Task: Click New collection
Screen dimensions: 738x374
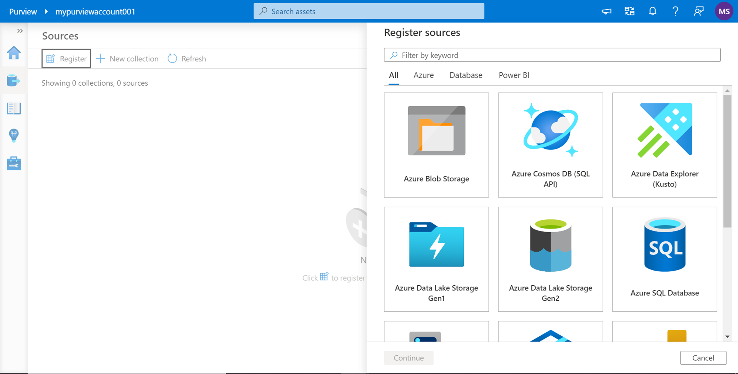Action: [127, 59]
